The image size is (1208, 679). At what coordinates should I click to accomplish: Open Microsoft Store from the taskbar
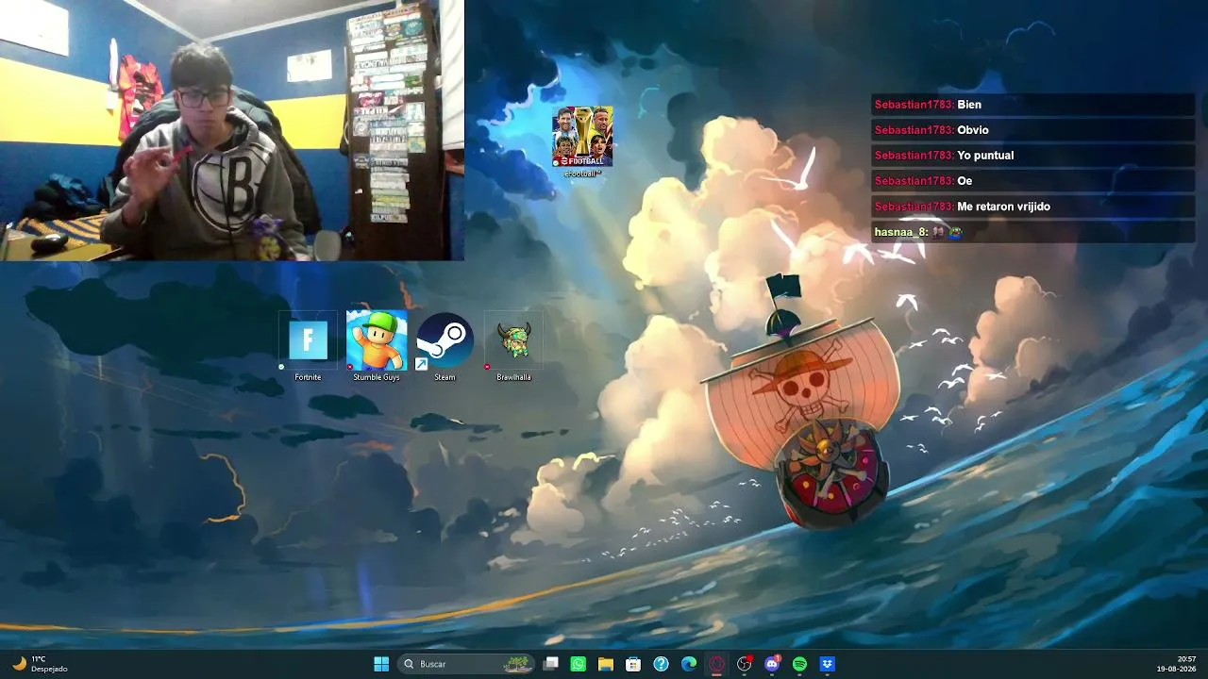point(633,664)
